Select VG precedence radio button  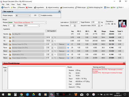click(112, 24)
